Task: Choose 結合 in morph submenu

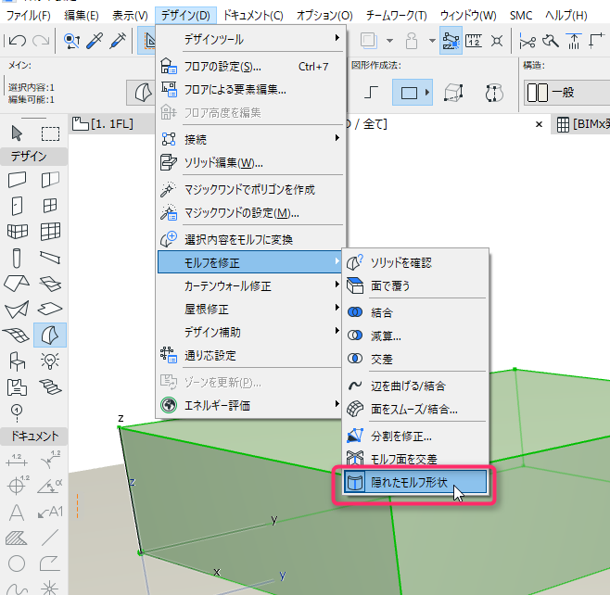Action: click(414, 312)
